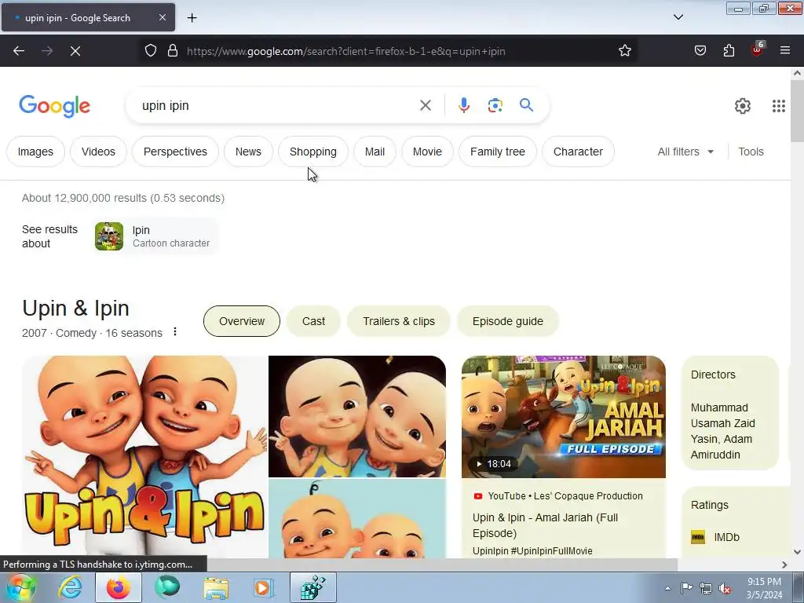Open Upin & Ipin - Amal Jariah video link
The image size is (804, 603).
coord(545,525)
